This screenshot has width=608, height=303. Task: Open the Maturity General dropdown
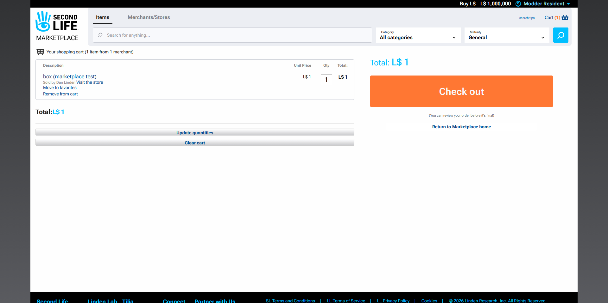pyautogui.click(x=507, y=35)
